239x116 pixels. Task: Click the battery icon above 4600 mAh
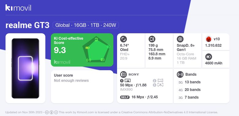pyautogui.click(x=208, y=57)
